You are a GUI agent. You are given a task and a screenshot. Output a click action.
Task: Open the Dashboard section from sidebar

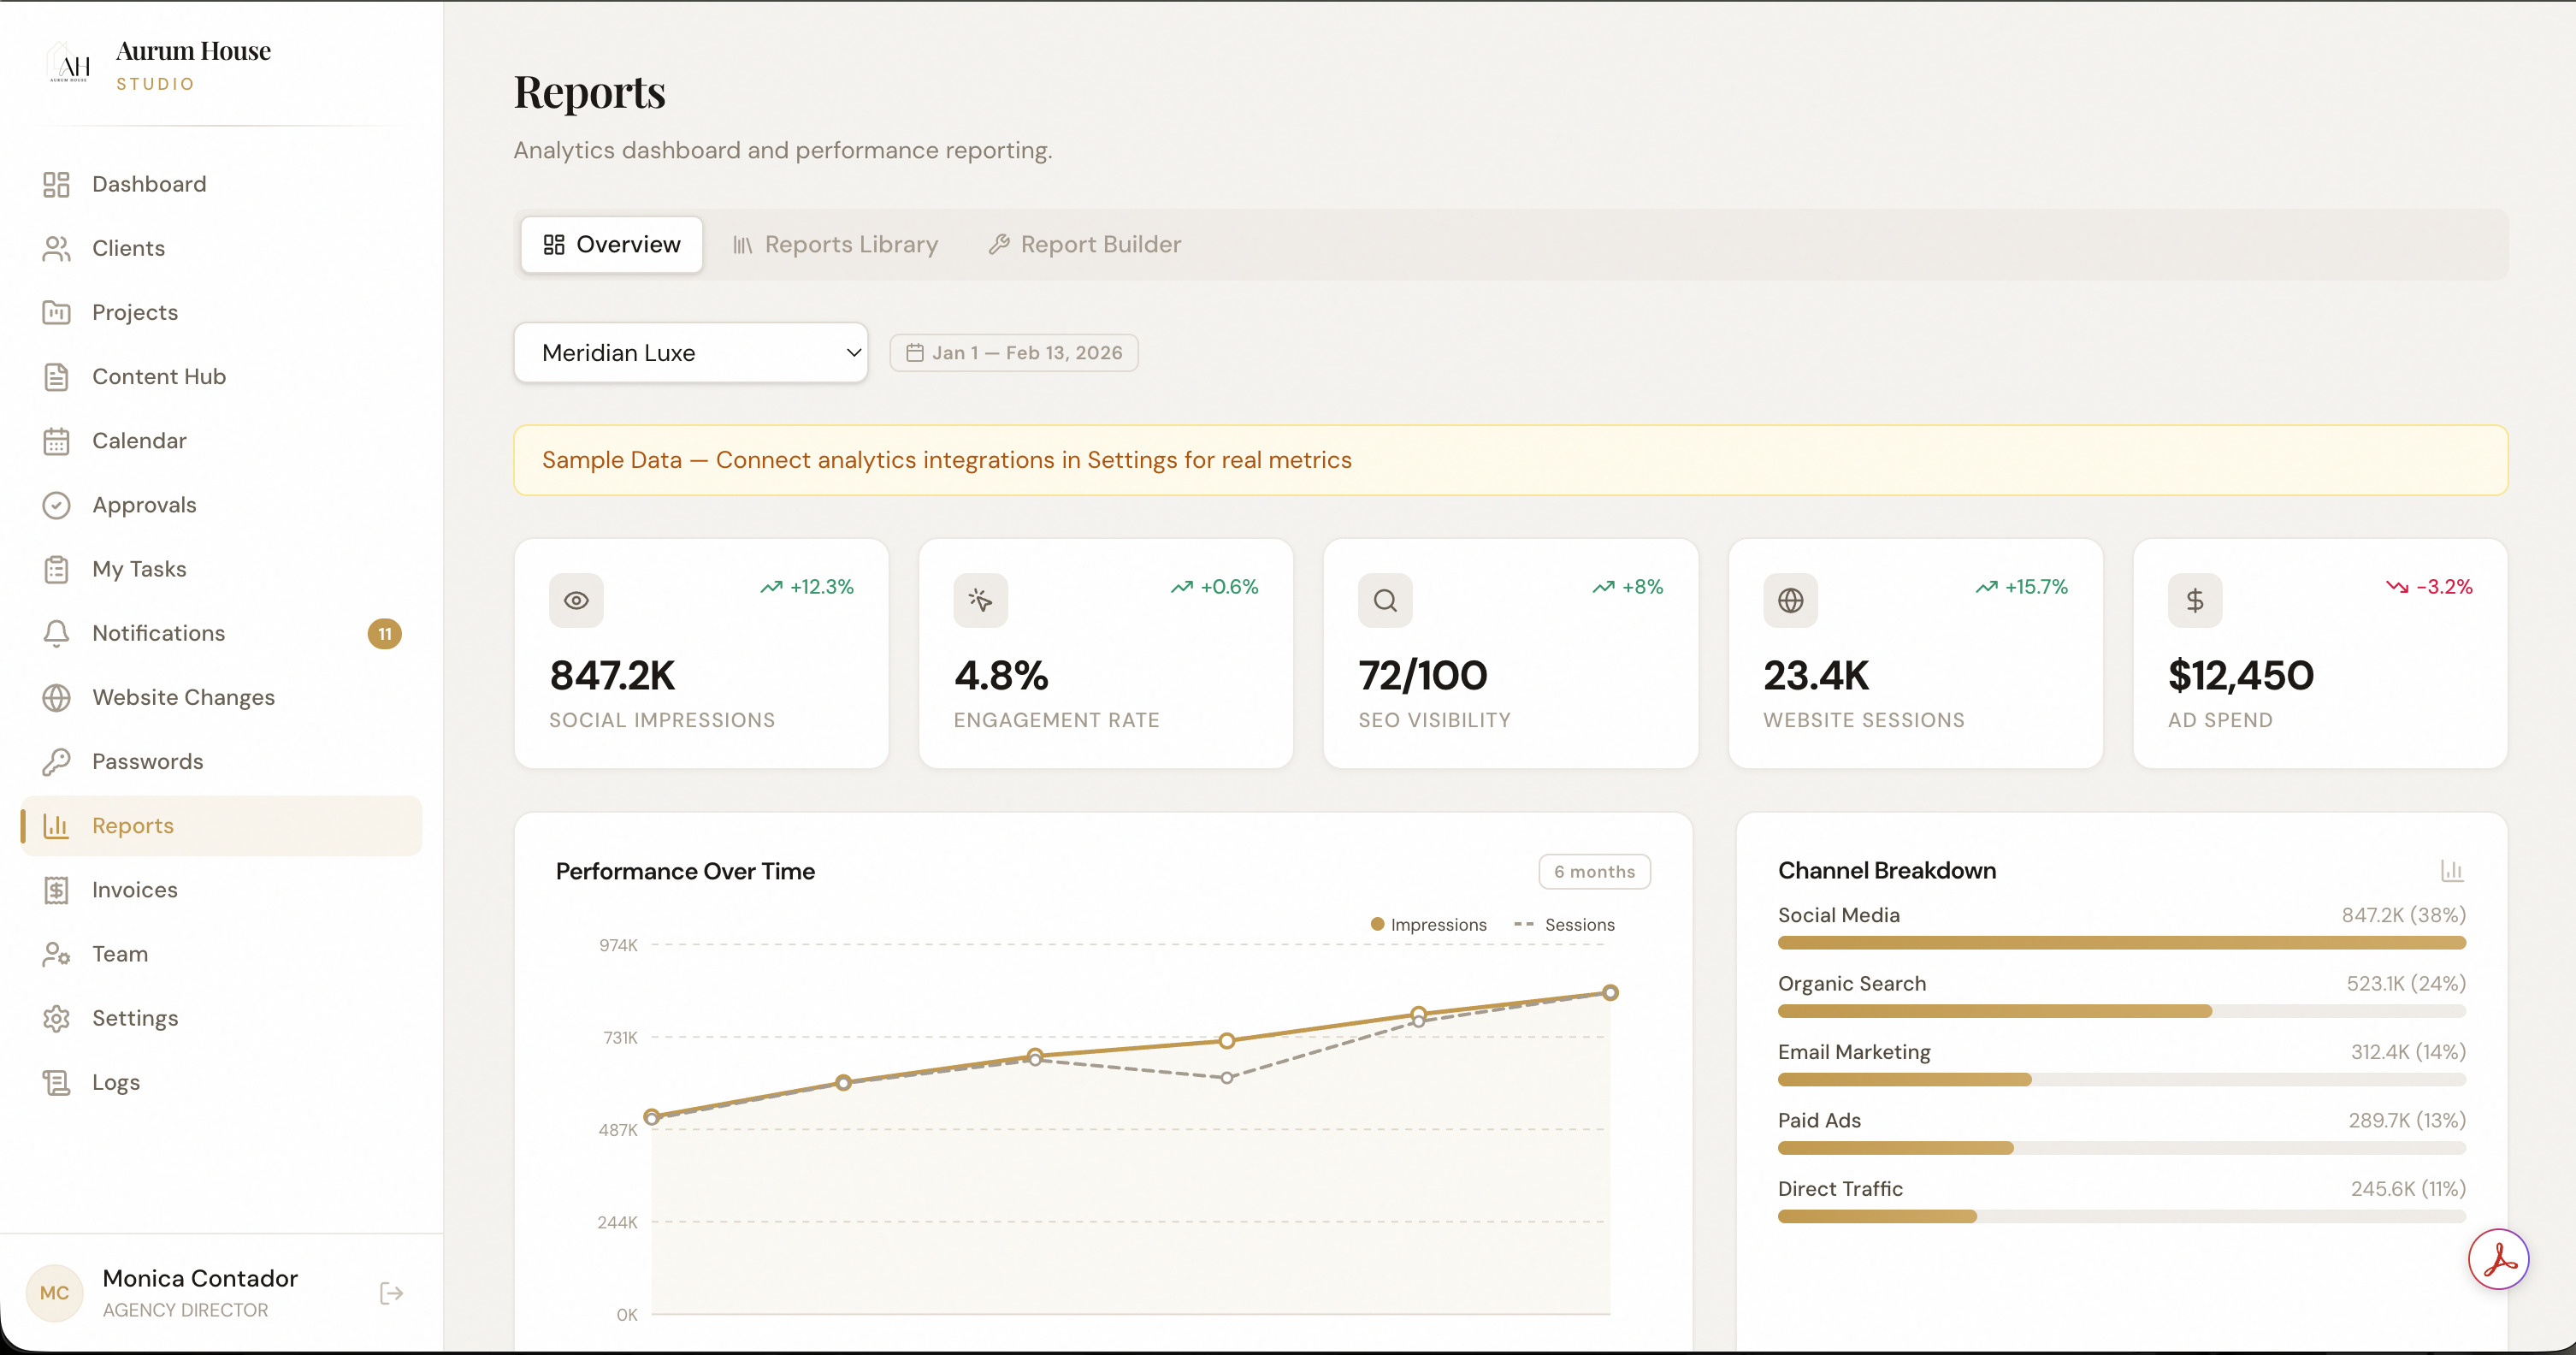click(148, 184)
